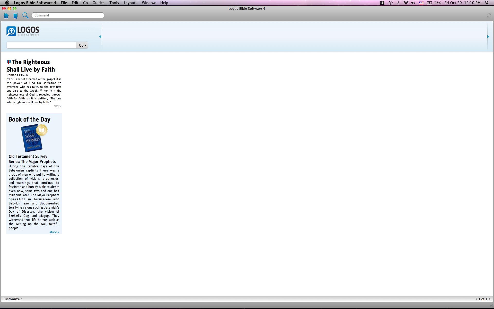Click the NRSV version label

point(57,106)
